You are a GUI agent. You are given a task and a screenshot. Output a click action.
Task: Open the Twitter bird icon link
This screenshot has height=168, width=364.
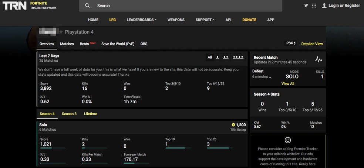click(306, 6)
